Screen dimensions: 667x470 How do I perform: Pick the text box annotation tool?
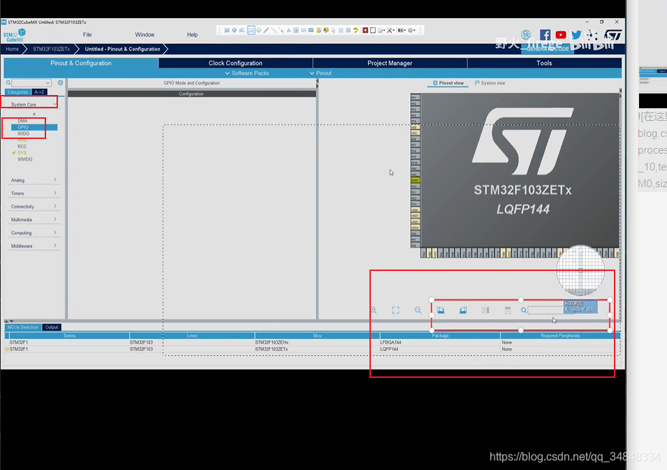coord(296,30)
